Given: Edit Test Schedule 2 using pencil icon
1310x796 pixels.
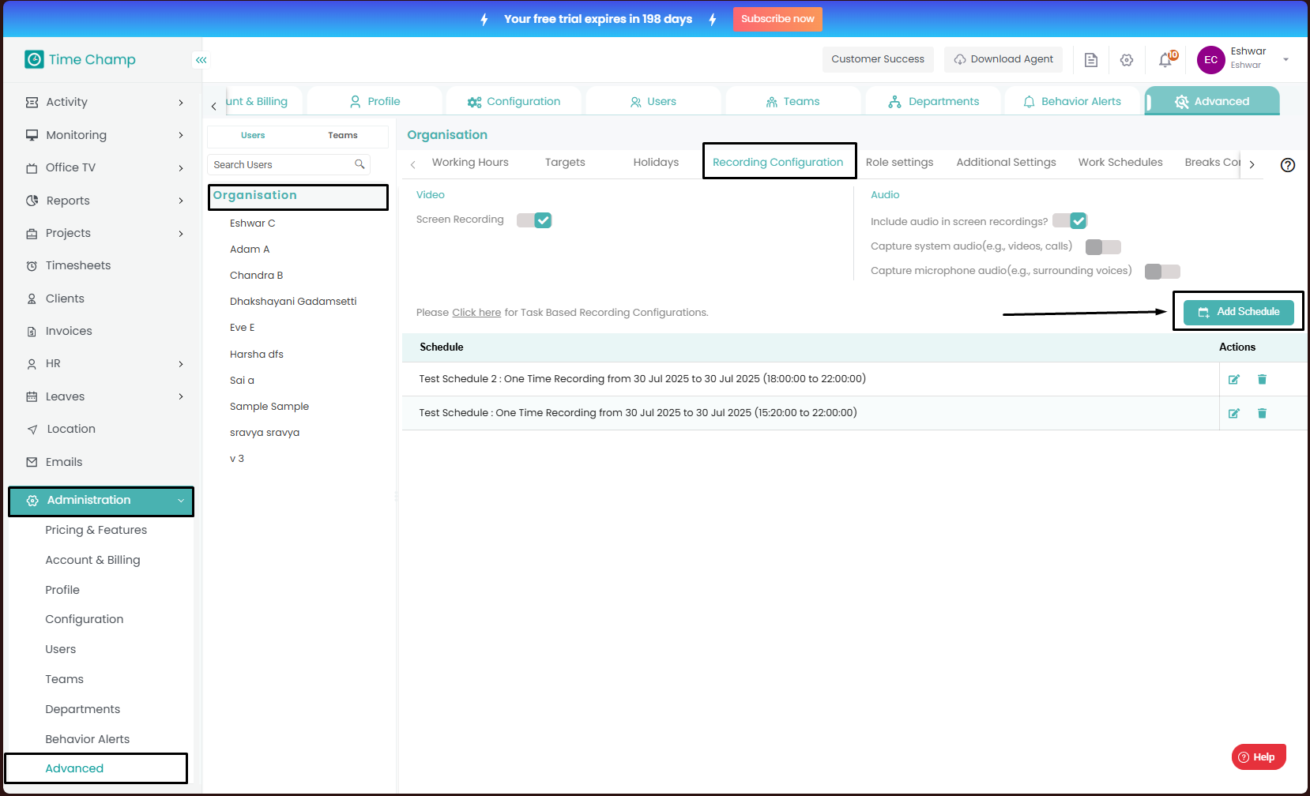Looking at the screenshot, I should [x=1234, y=380].
